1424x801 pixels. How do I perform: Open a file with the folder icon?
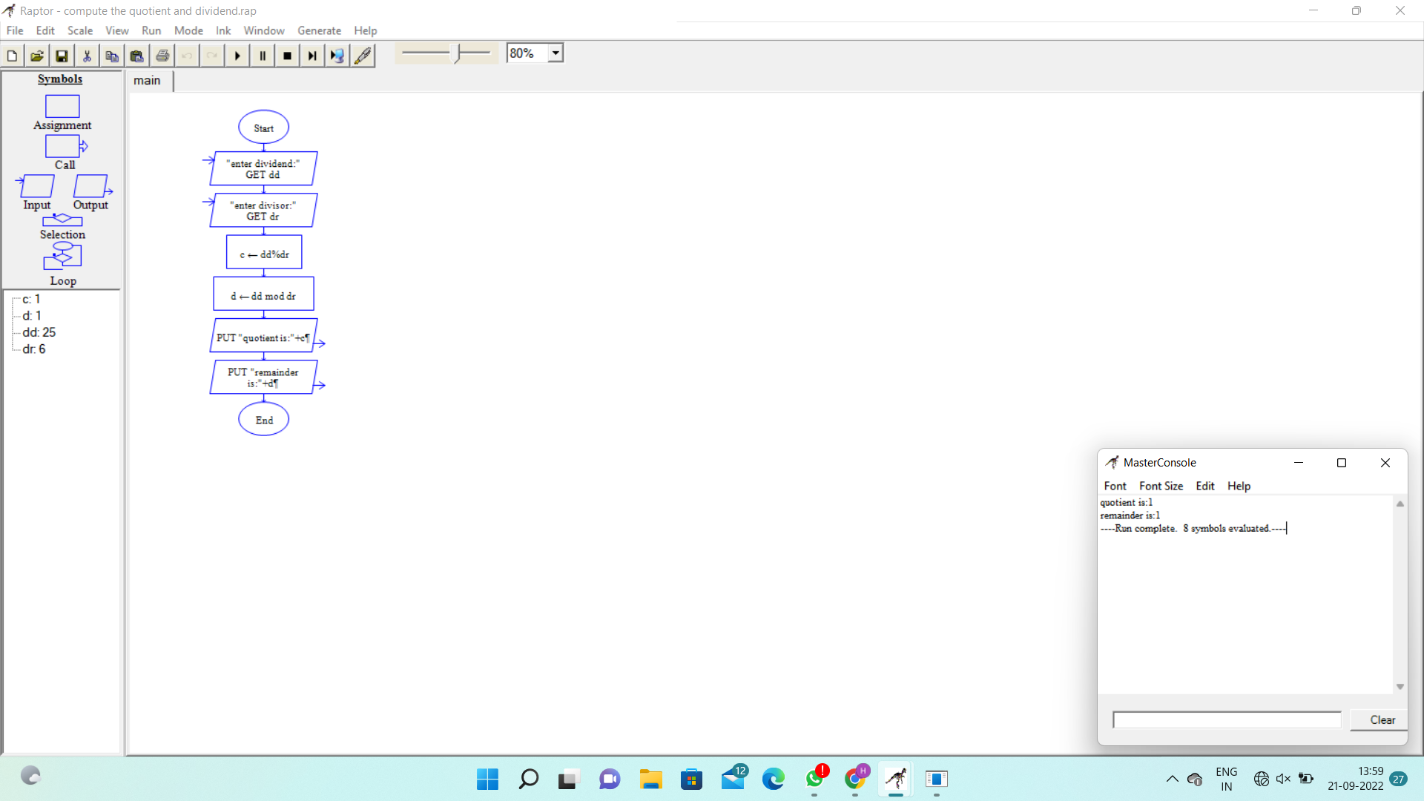click(x=36, y=56)
